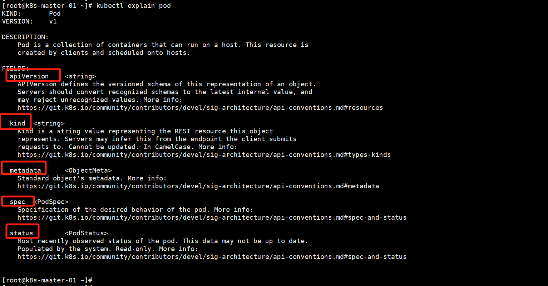Viewport: 548px width, 286px height.
Task: Click the <string> type beside apiVersion
Action: (x=80, y=76)
